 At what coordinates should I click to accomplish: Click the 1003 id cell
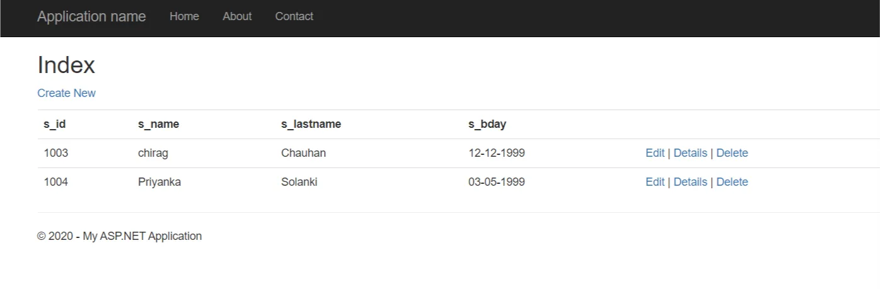(56, 153)
